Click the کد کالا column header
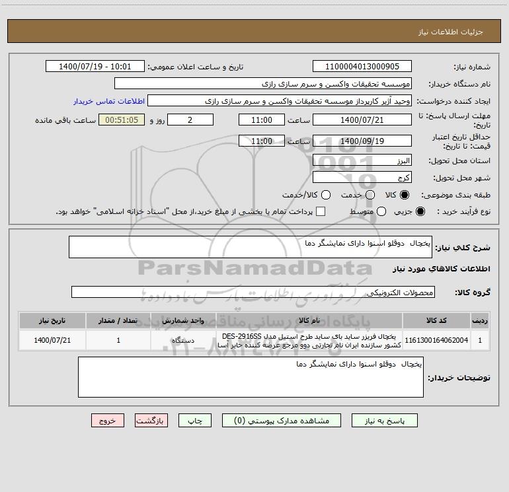Image resolution: width=509 pixels, height=492 pixels. click(436, 320)
